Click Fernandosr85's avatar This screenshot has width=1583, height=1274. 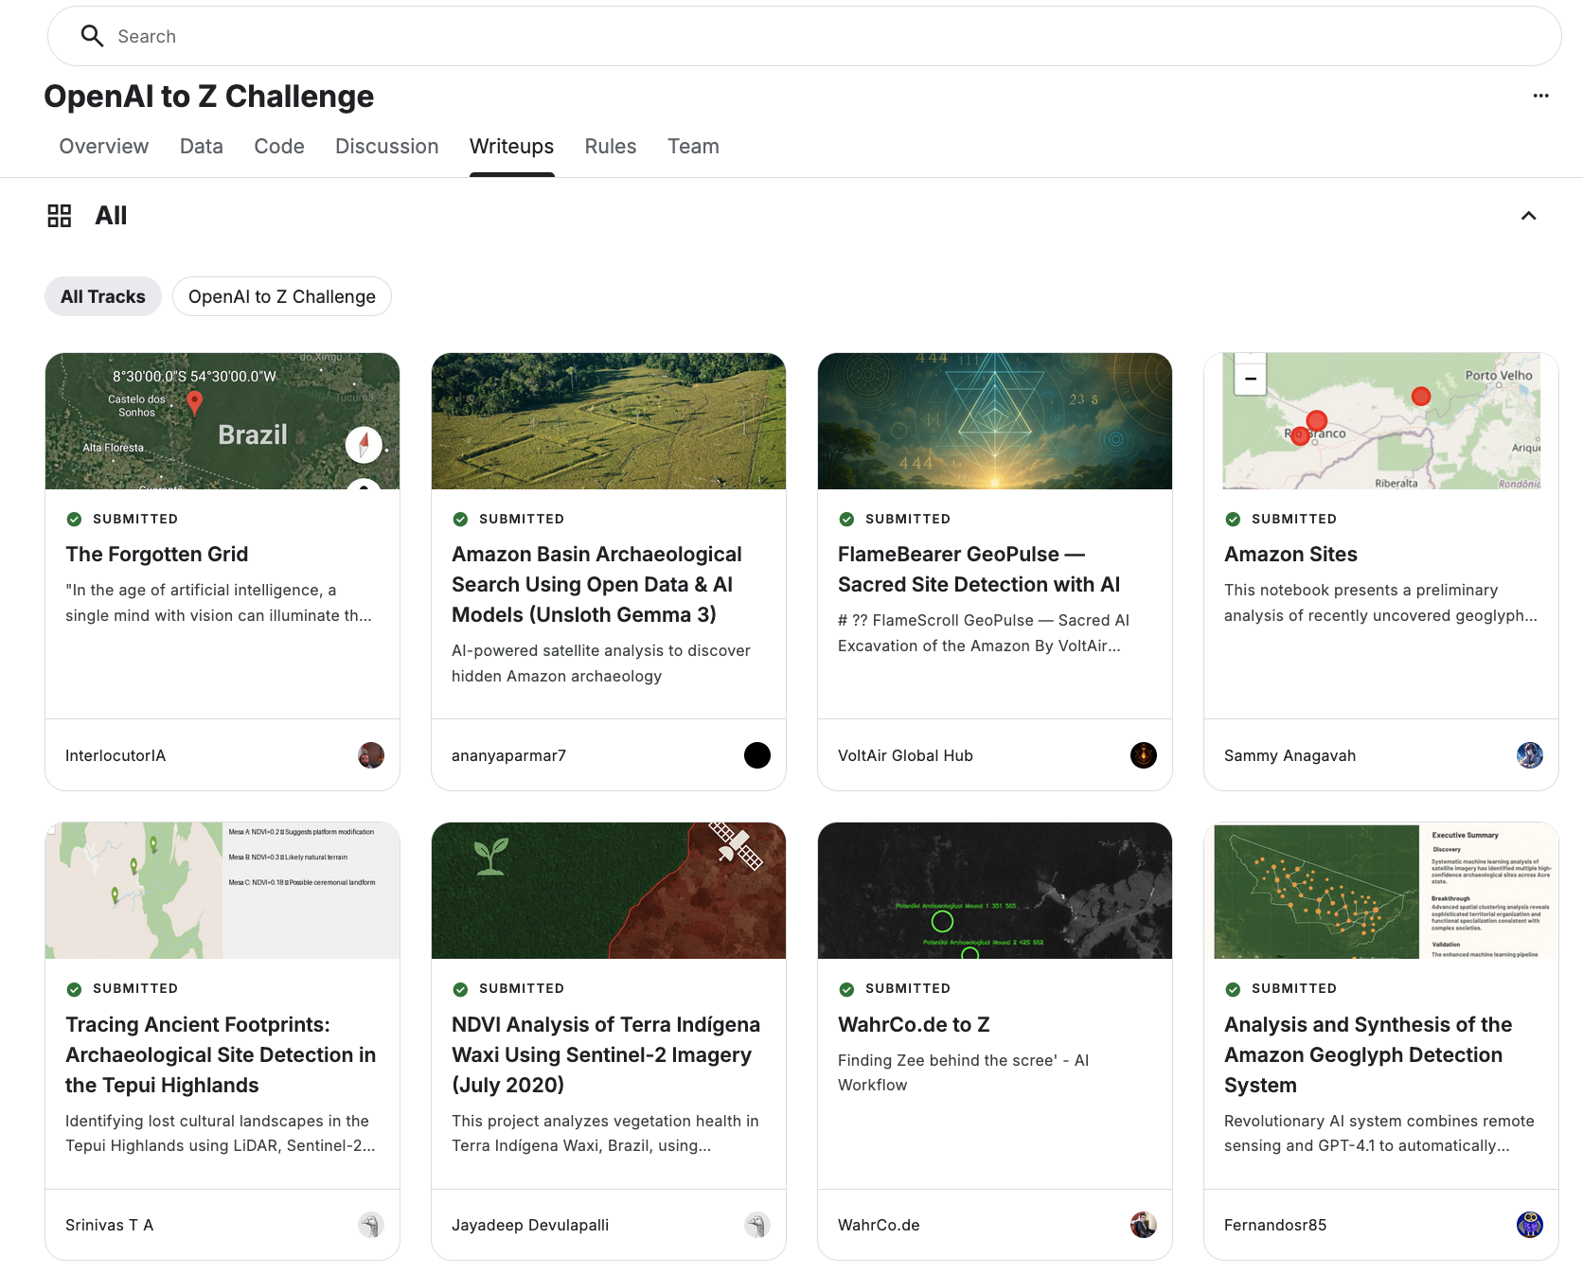(x=1530, y=1225)
